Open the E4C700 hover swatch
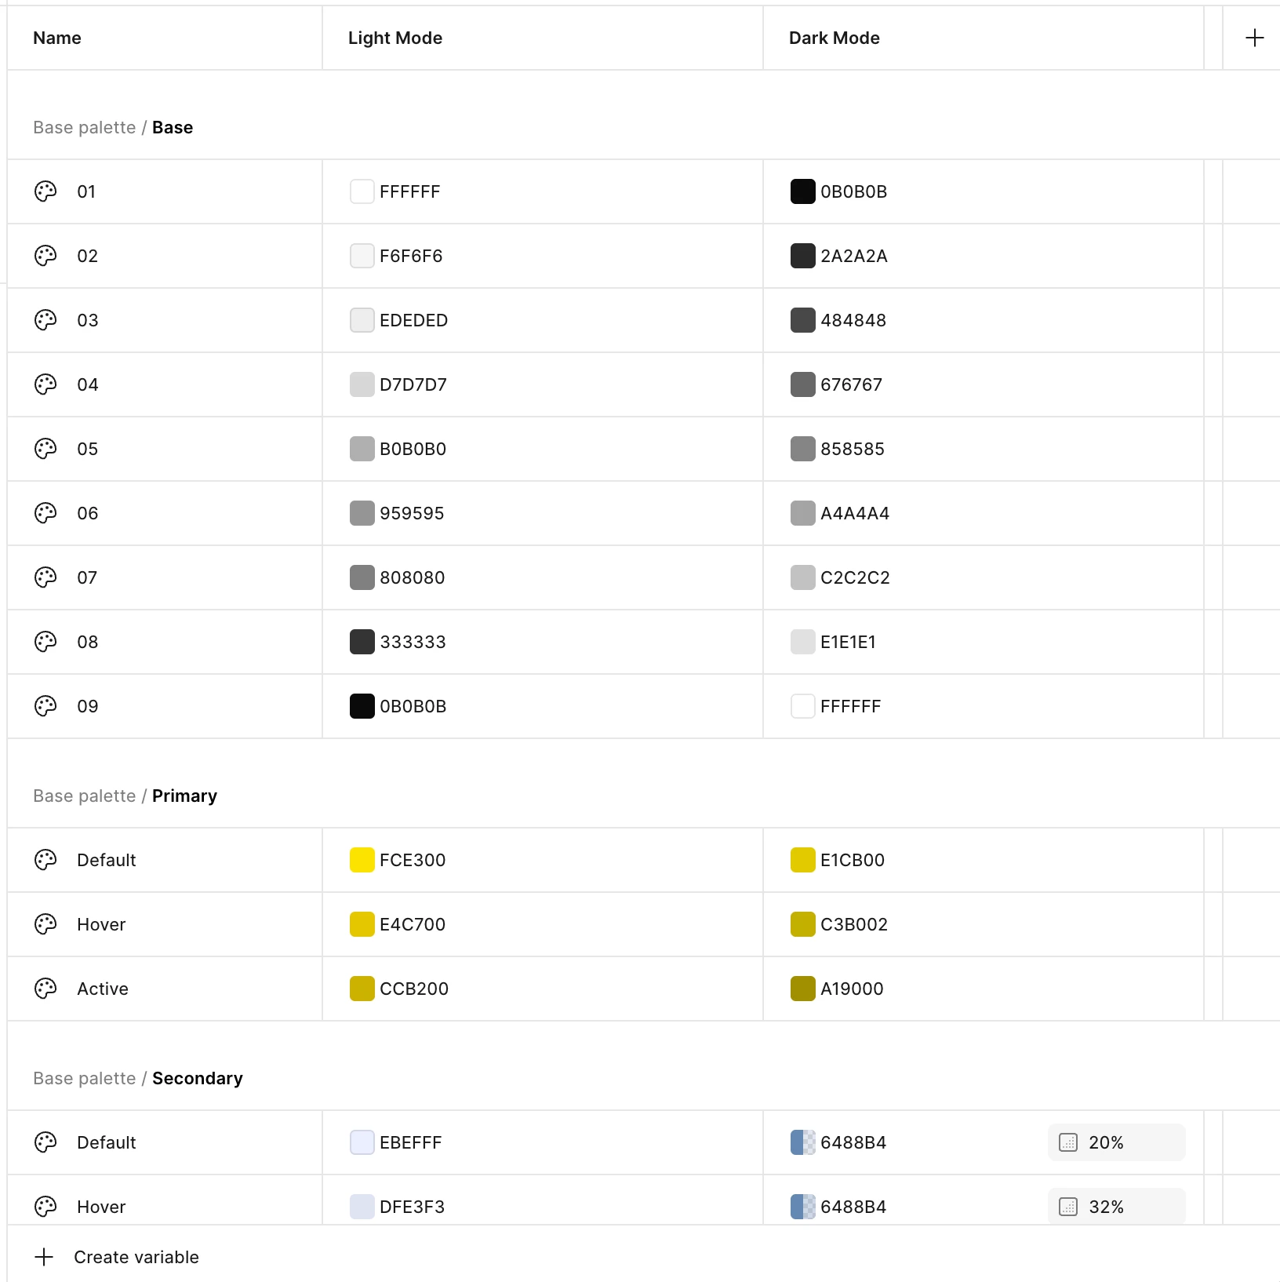 [362, 924]
